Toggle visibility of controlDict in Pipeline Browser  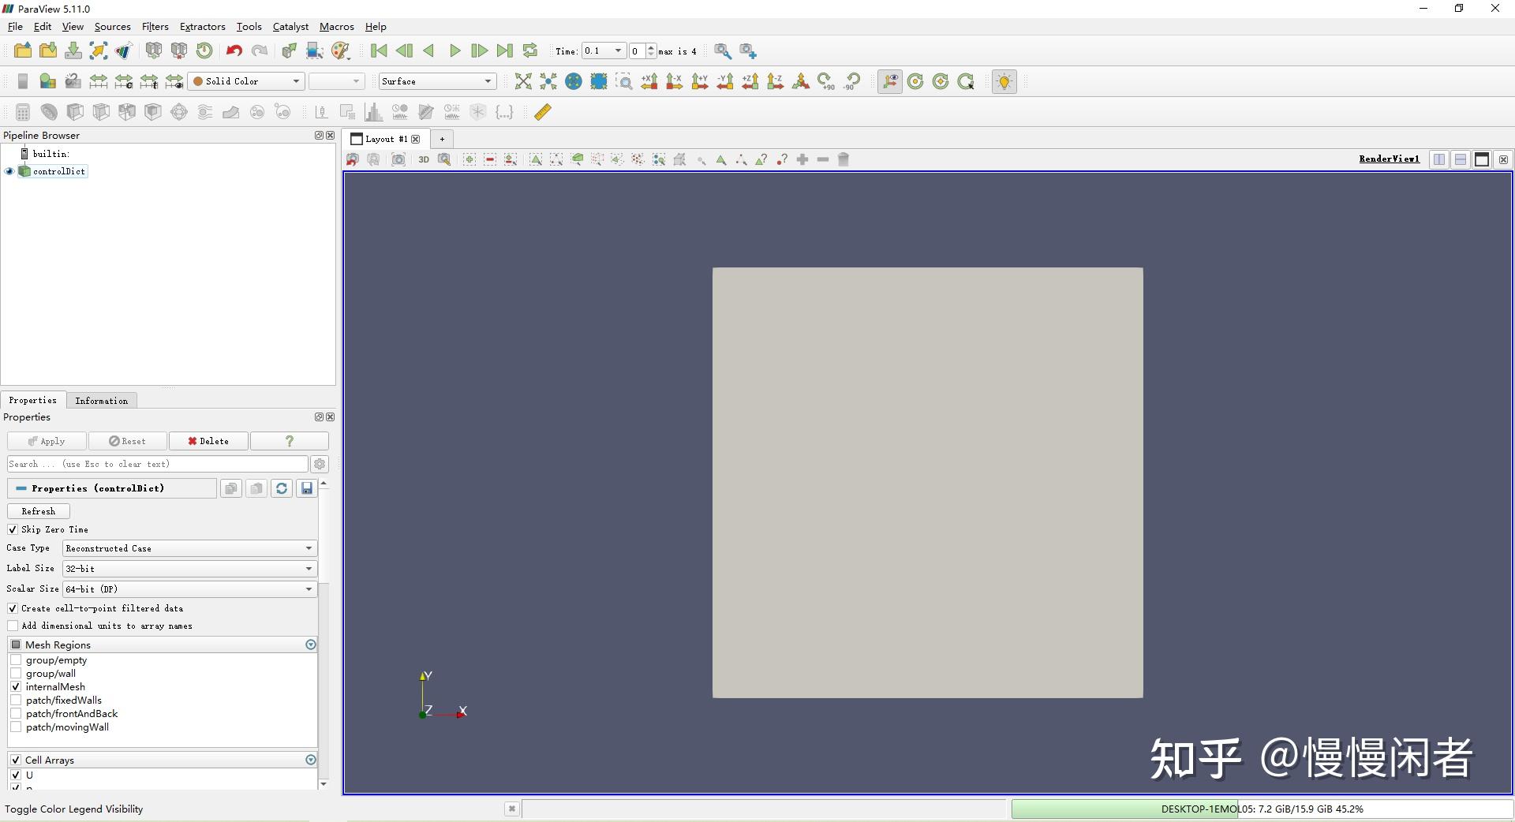tap(9, 171)
